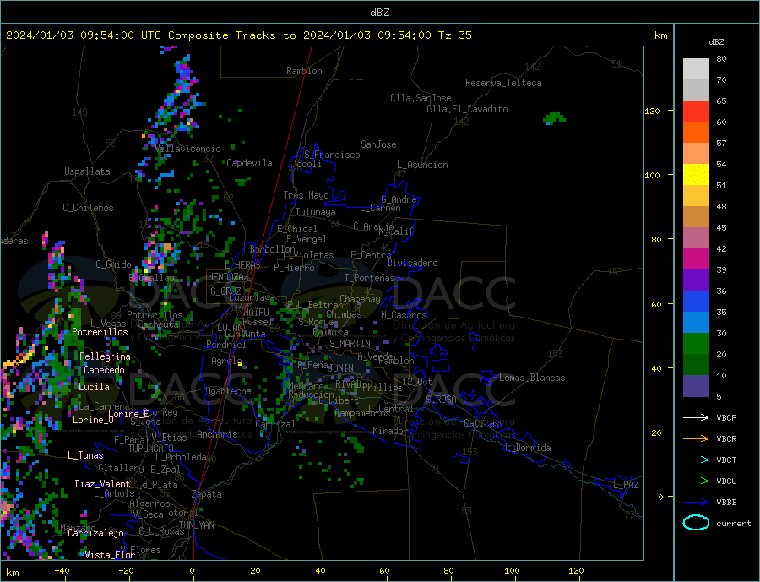
Task: Click the Reserva_Telteca label
Action: tap(503, 83)
